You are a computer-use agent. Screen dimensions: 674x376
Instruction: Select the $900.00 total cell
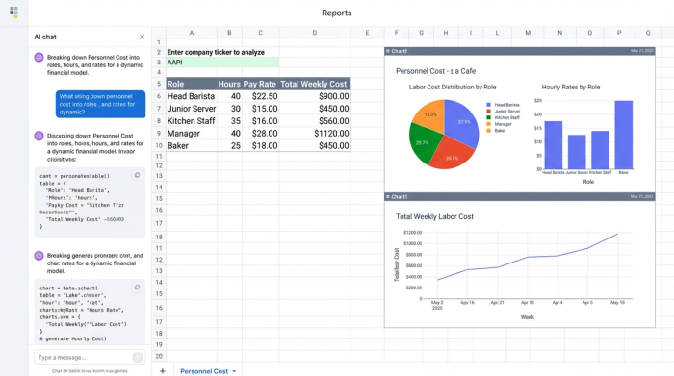tap(315, 96)
